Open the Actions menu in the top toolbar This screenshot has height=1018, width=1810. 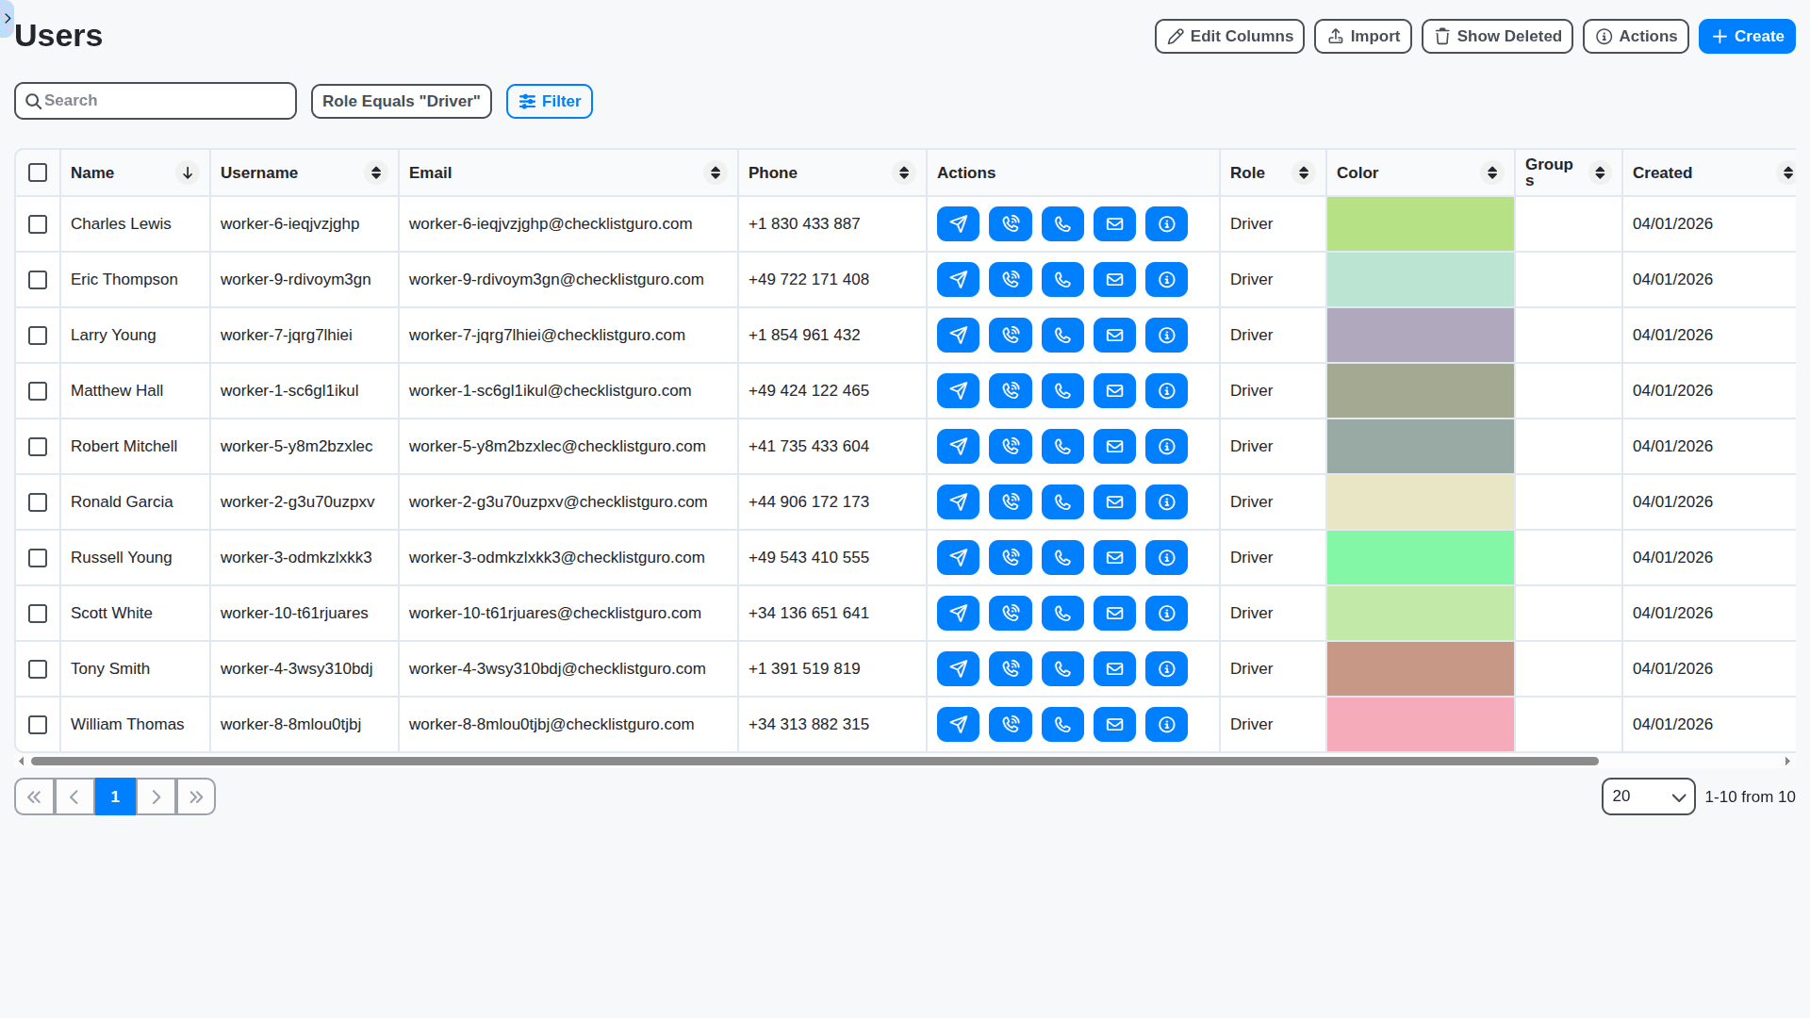coord(1635,37)
